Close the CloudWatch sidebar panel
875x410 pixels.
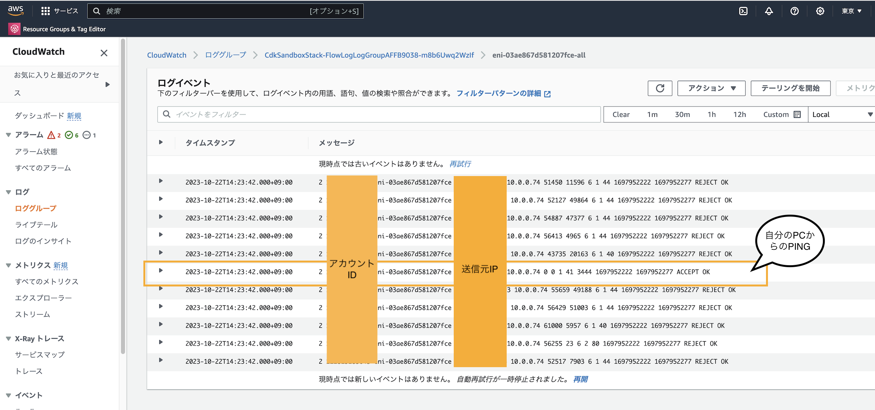click(x=104, y=53)
